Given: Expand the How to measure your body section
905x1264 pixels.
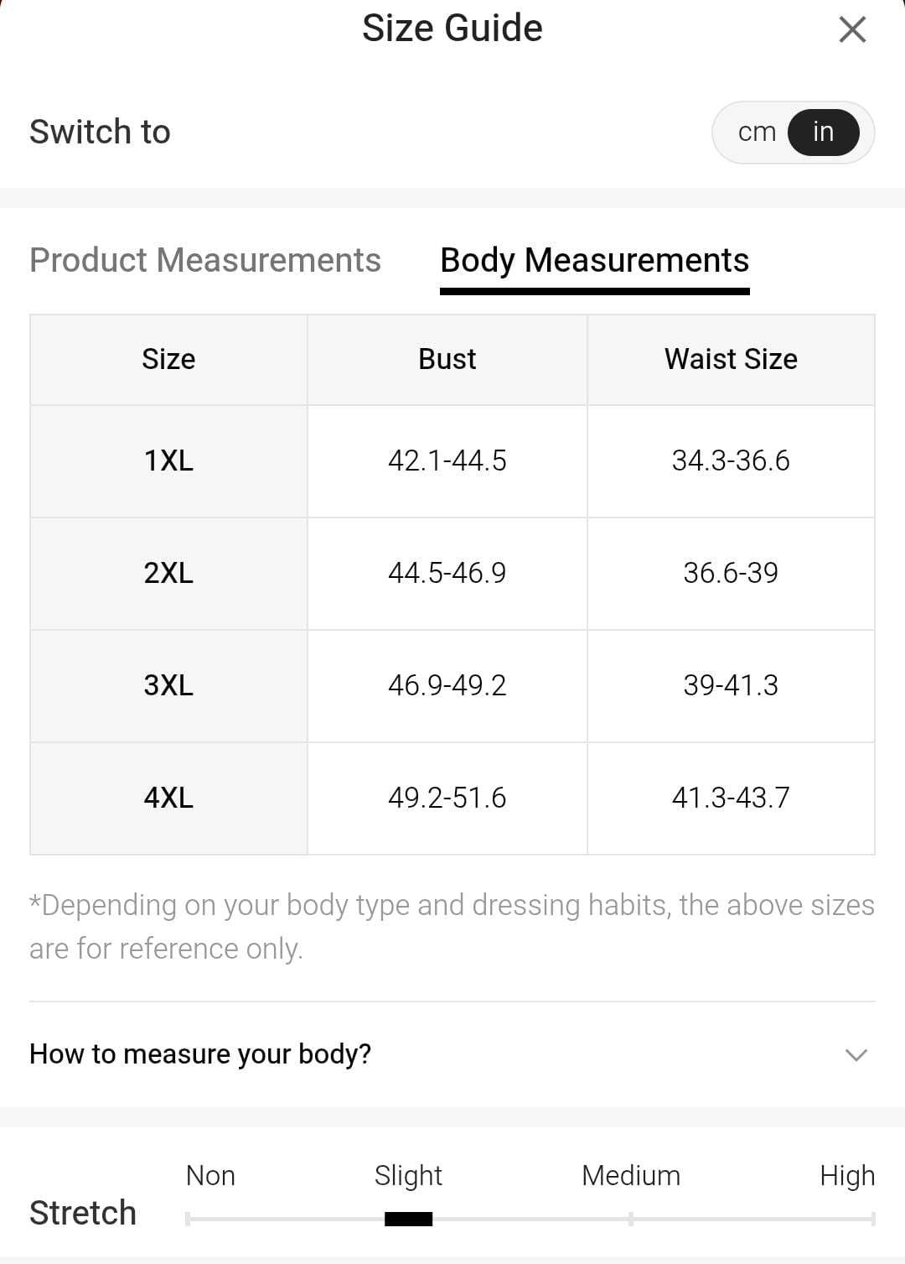Looking at the screenshot, I should coord(200,1053).
